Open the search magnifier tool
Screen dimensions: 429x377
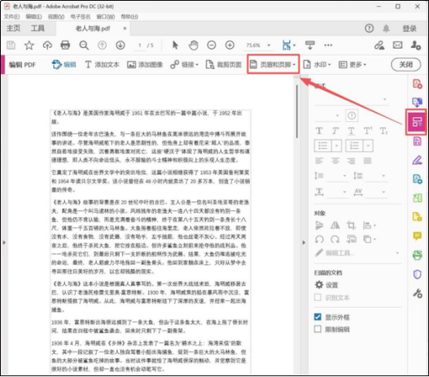(84, 45)
